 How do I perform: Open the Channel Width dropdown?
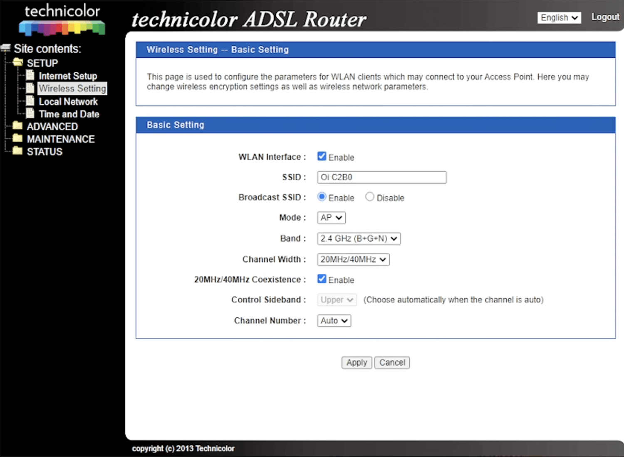tap(353, 259)
